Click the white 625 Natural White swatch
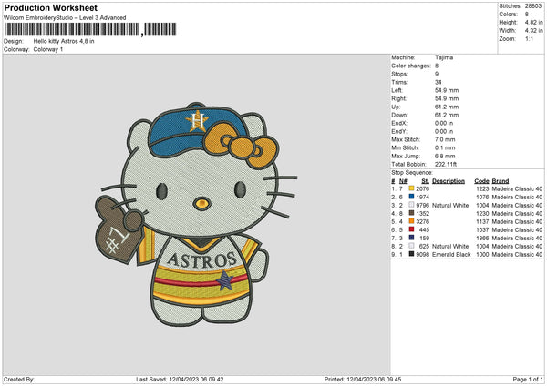Screen dimensions: 547x386 click(412, 246)
